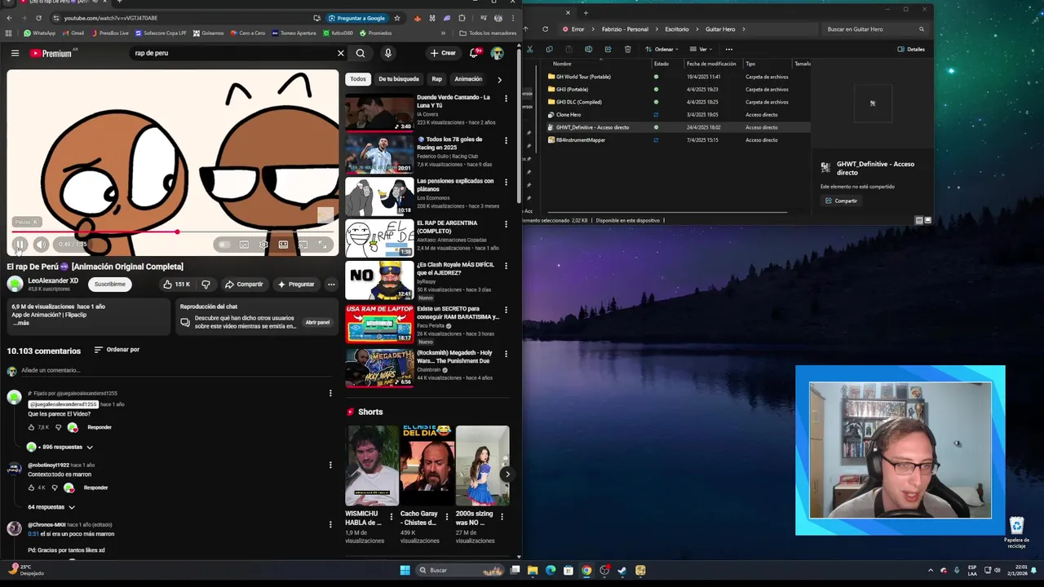Open options for 'Las pensiones explicadas' video
The image size is (1044, 587).
[506, 182]
